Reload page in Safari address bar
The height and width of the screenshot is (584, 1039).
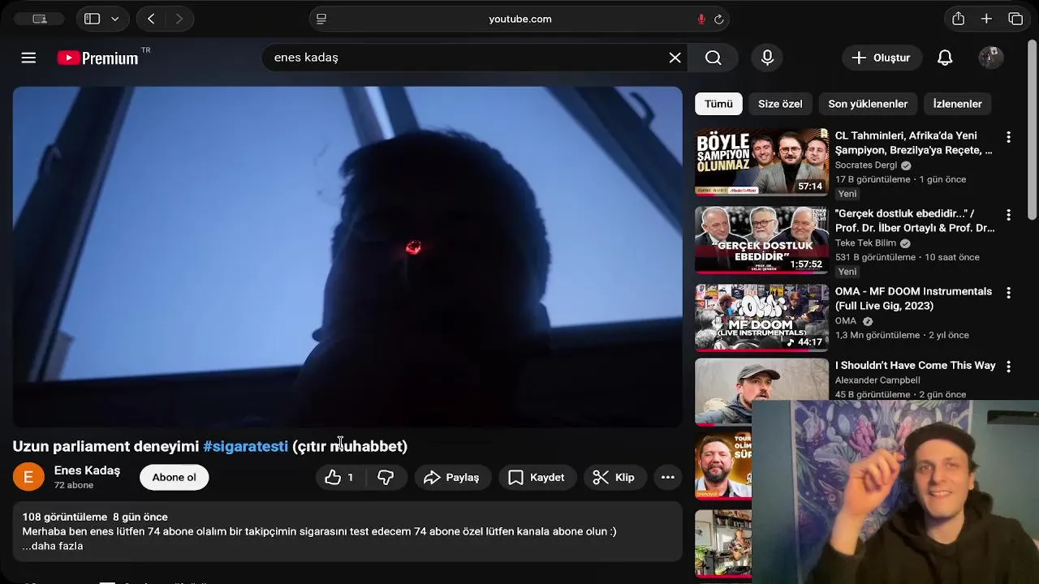tap(718, 19)
